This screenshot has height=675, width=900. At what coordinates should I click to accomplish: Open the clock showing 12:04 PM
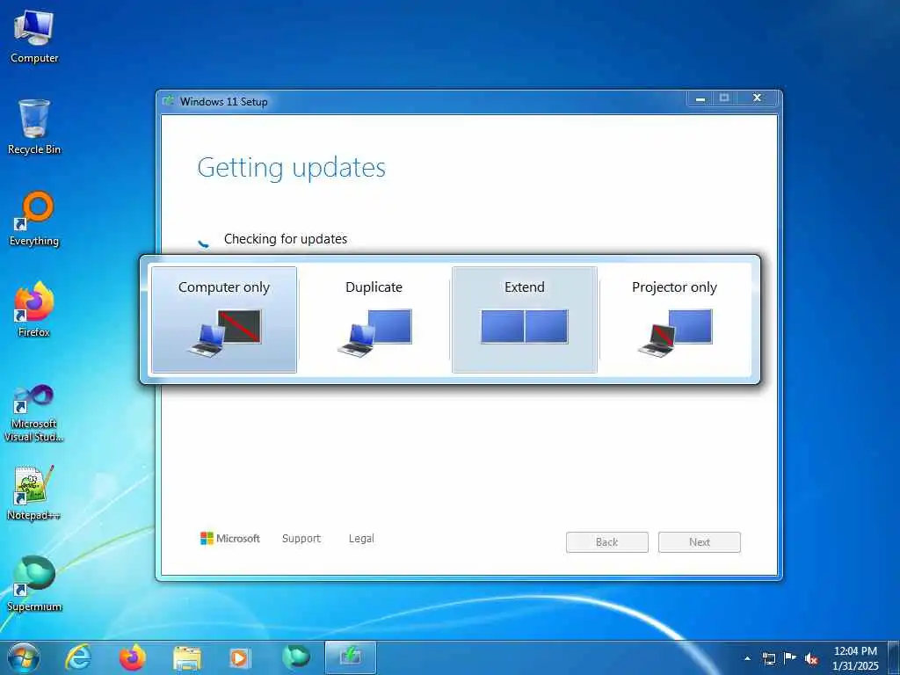pyautogui.click(x=855, y=658)
